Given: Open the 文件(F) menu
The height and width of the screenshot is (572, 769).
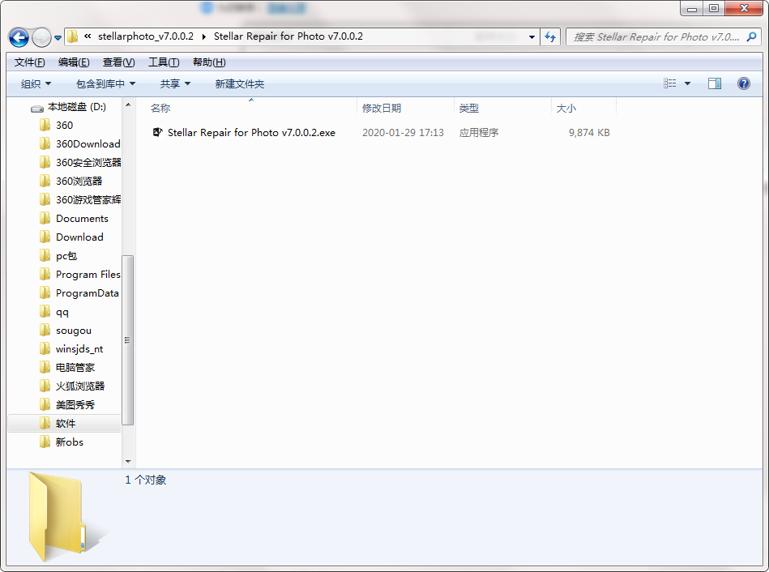Looking at the screenshot, I should click(29, 62).
